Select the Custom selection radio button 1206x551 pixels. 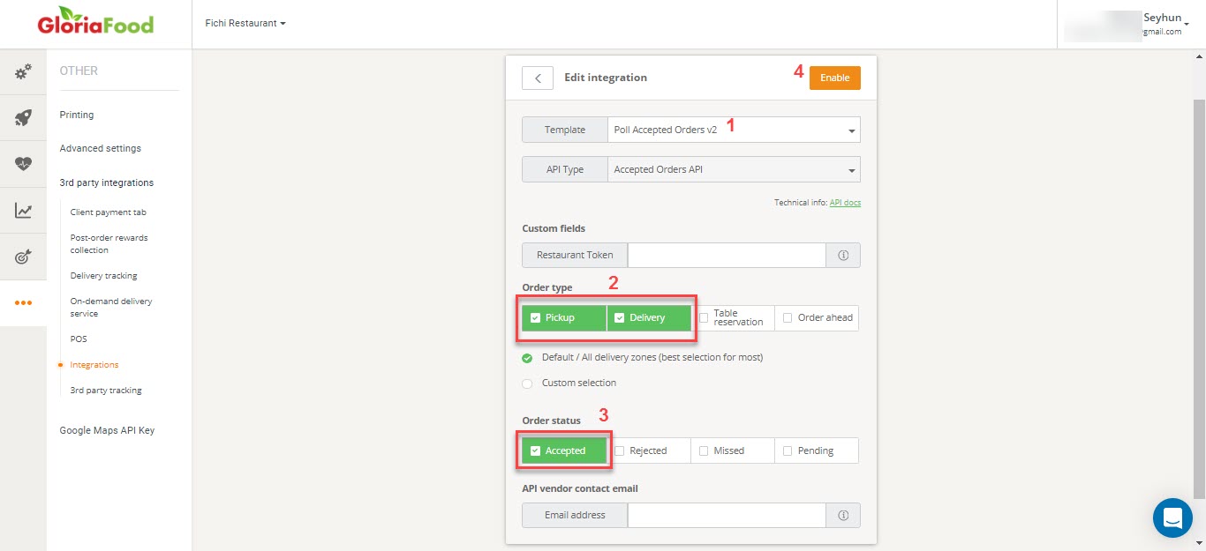pyautogui.click(x=527, y=383)
